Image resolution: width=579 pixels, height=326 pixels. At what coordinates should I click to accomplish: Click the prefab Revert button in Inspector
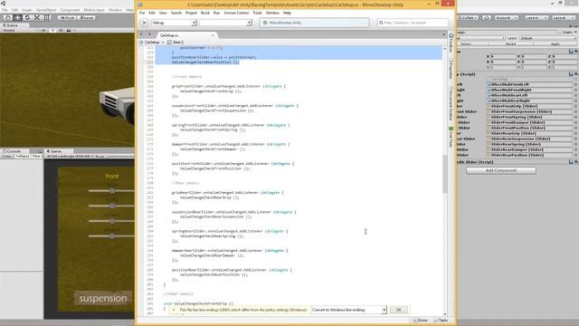pyautogui.click(x=510, y=43)
